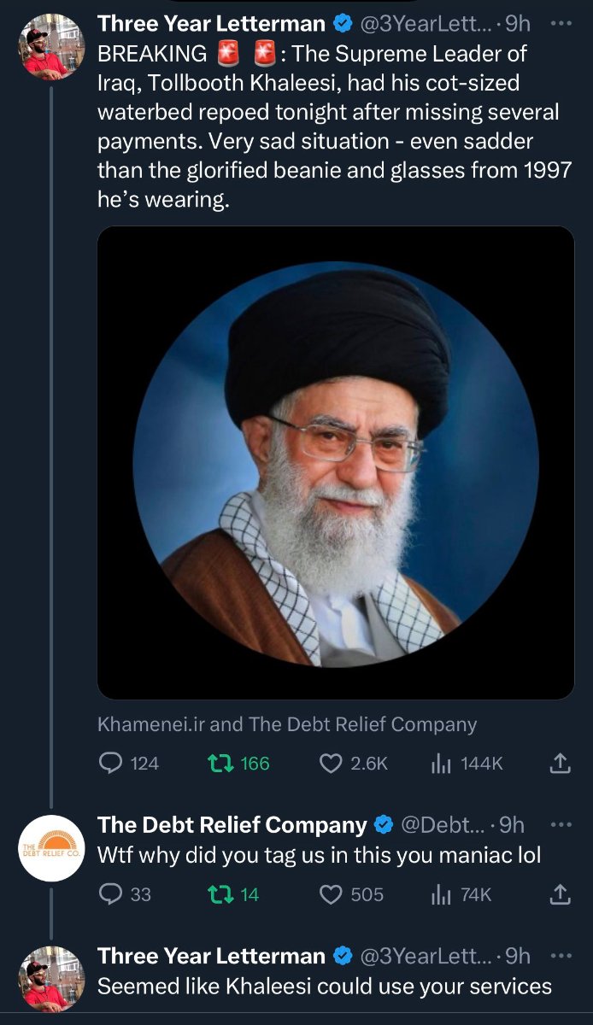Share the main BREAKING tweet
Viewport: 593px width, 1025px height.
pos(560,763)
